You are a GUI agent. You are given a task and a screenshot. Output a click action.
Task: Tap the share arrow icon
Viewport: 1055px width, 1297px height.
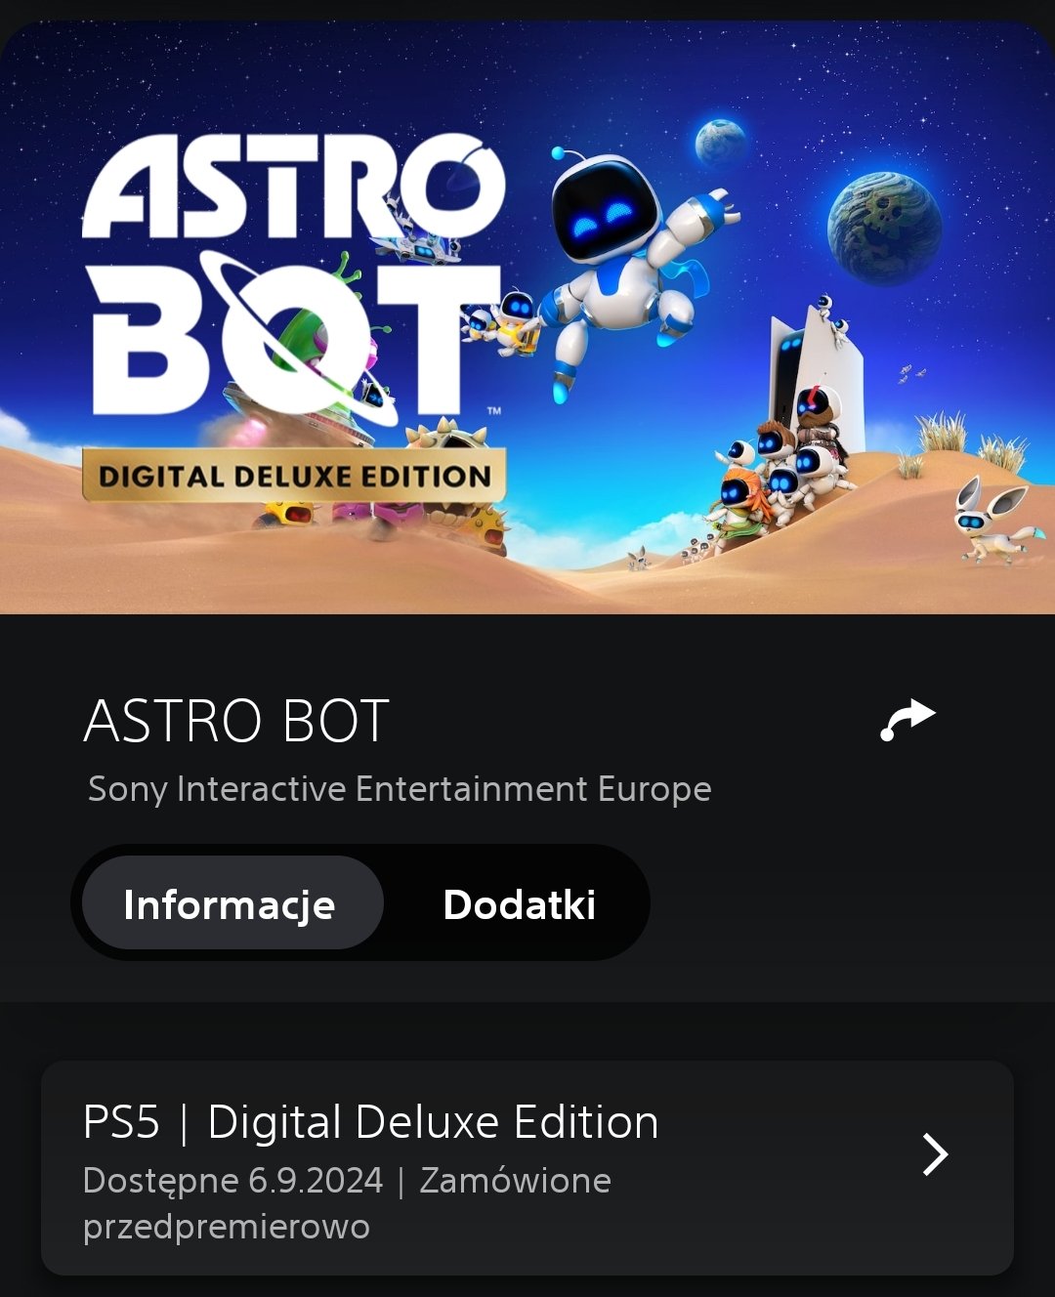point(907,721)
